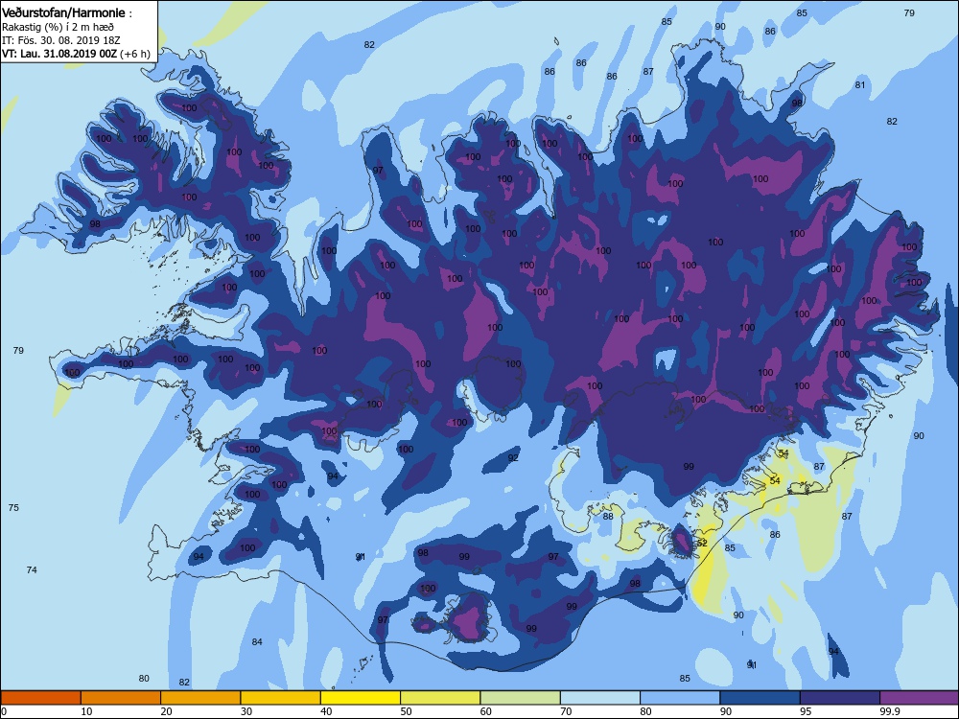The height and width of the screenshot is (719, 959).
Task: Select the 60–70 light green legend swatch
Action: click(x=521, y=698)
